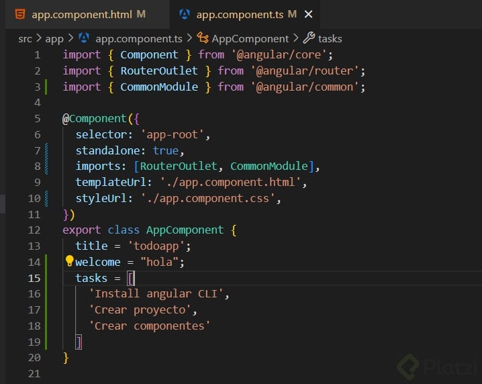The height and width of the screenshot is (384, 482).
Task: Click the 'templateUrl' property name
Action: click(111, 183)
